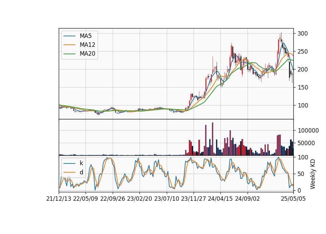Click the MA20 legend label
The height and width of the screenshot is (234, 326).
(x=87, y=54)
